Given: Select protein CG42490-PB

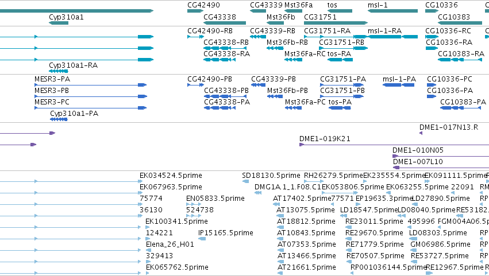Looking at the screenshot, I should point(210,79).
